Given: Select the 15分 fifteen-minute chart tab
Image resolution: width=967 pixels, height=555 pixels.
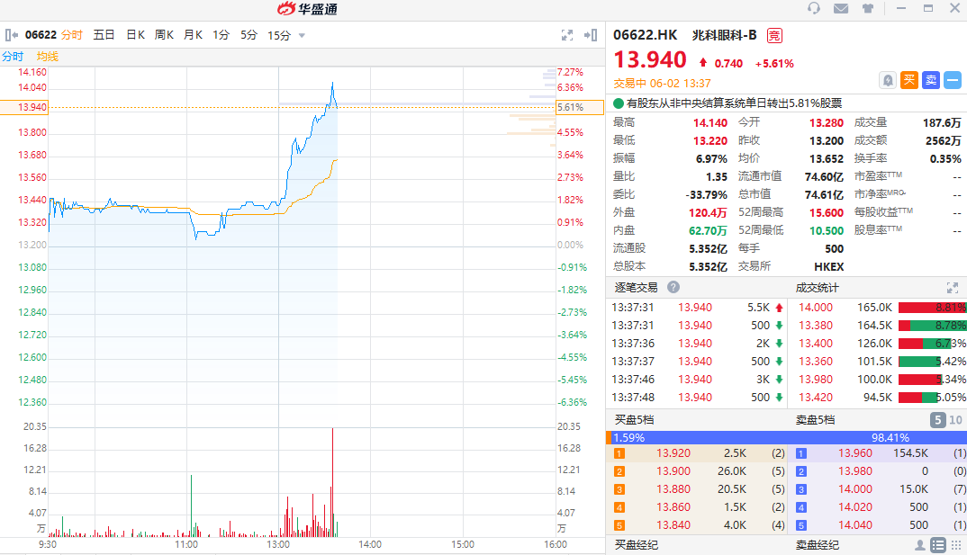Looking at the screenshot, I should [279, 35].
